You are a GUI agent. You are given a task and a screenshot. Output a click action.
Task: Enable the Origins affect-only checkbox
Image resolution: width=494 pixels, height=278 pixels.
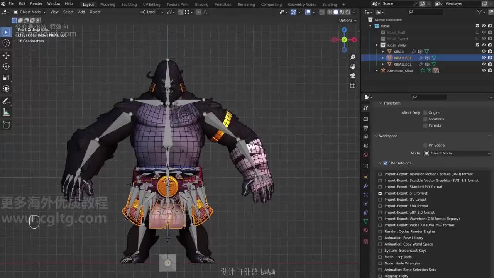click(425, 113)
